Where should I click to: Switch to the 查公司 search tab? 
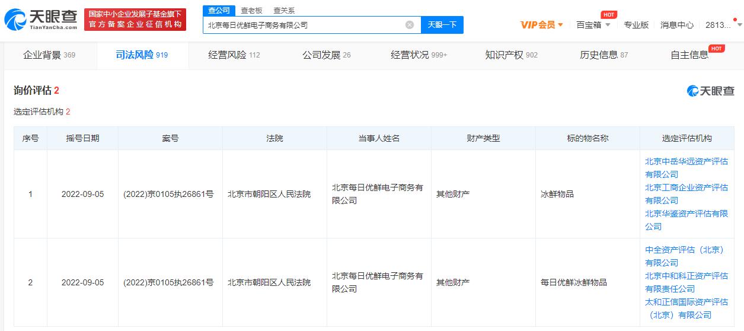click(x=219, y=10)
